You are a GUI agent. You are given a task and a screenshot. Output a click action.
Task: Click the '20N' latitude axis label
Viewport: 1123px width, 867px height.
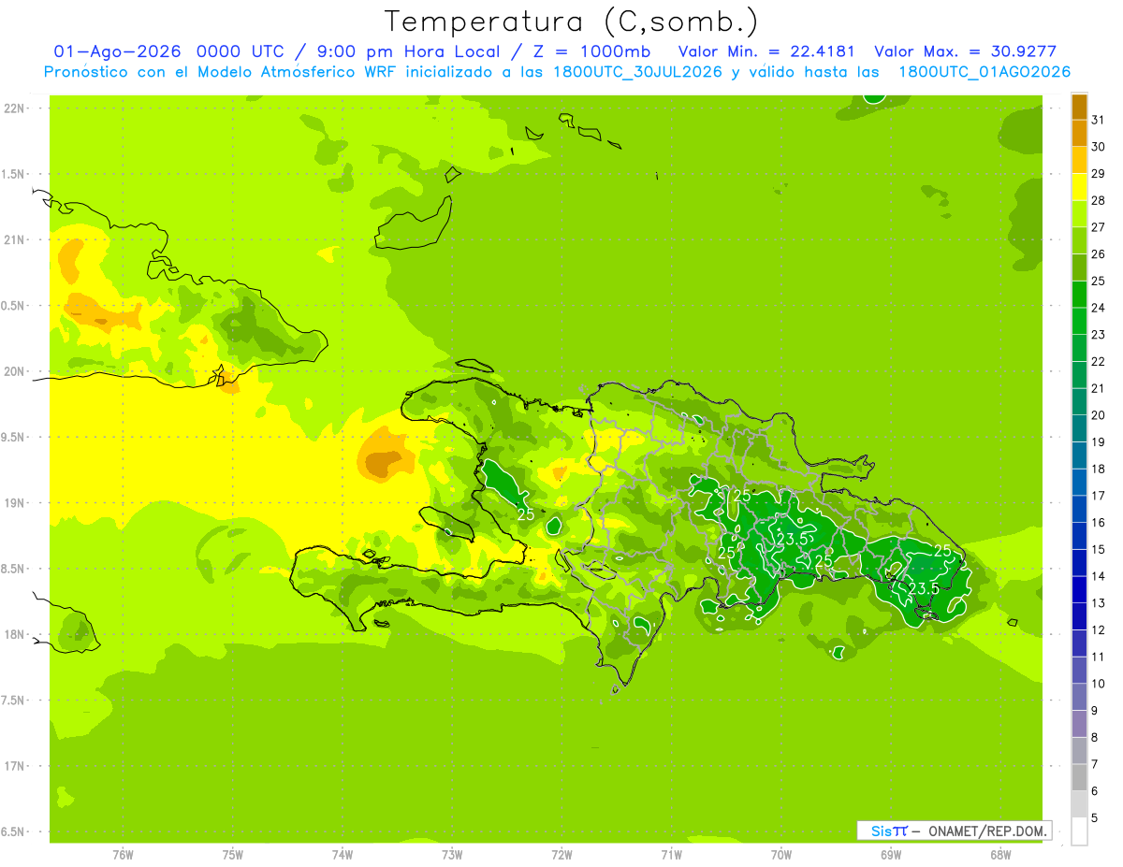point(14,371)
